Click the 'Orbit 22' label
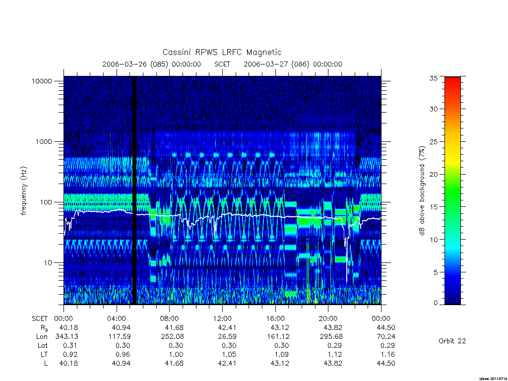This screenshot has height=381, width=508. [452, 341]
